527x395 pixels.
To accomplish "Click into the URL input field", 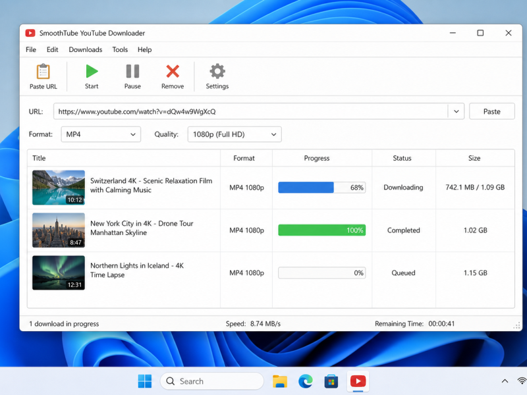I will pos(251,111).
